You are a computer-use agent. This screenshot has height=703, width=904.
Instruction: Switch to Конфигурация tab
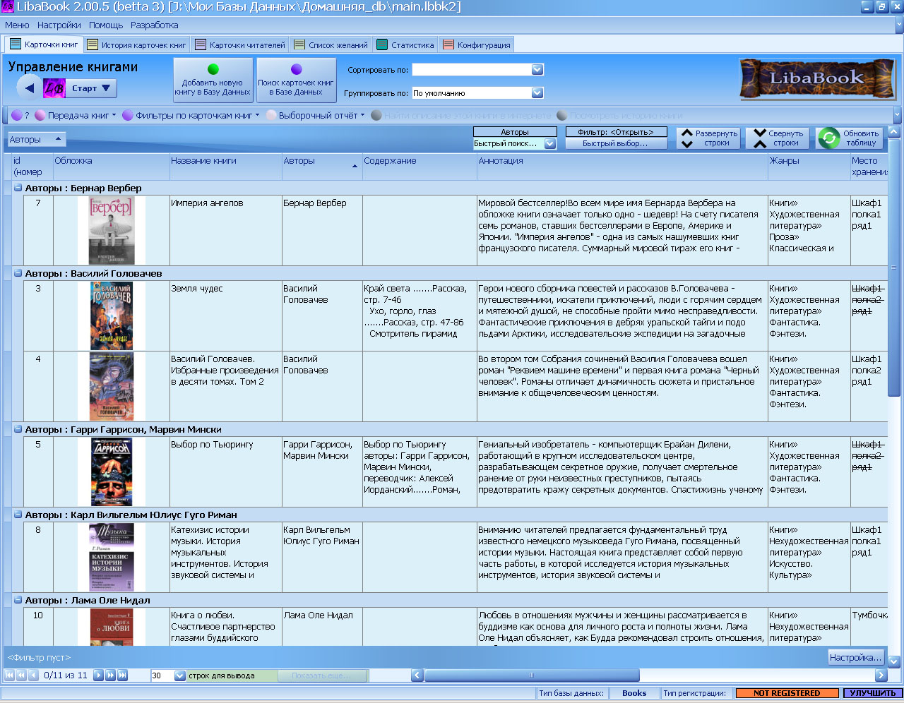click(477, 44)
